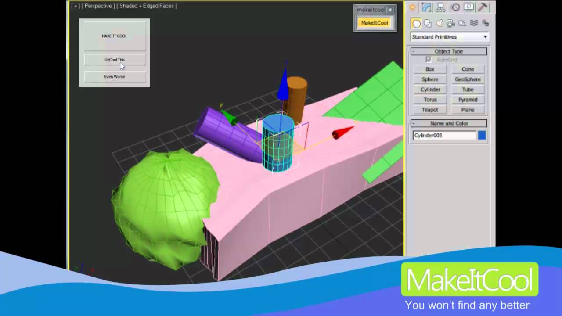Open the Display command panel tab
The height and width of the screenshot is (316, 562).
coord(469,7)
